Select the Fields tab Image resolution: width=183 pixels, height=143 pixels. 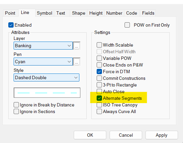point(148,13)
